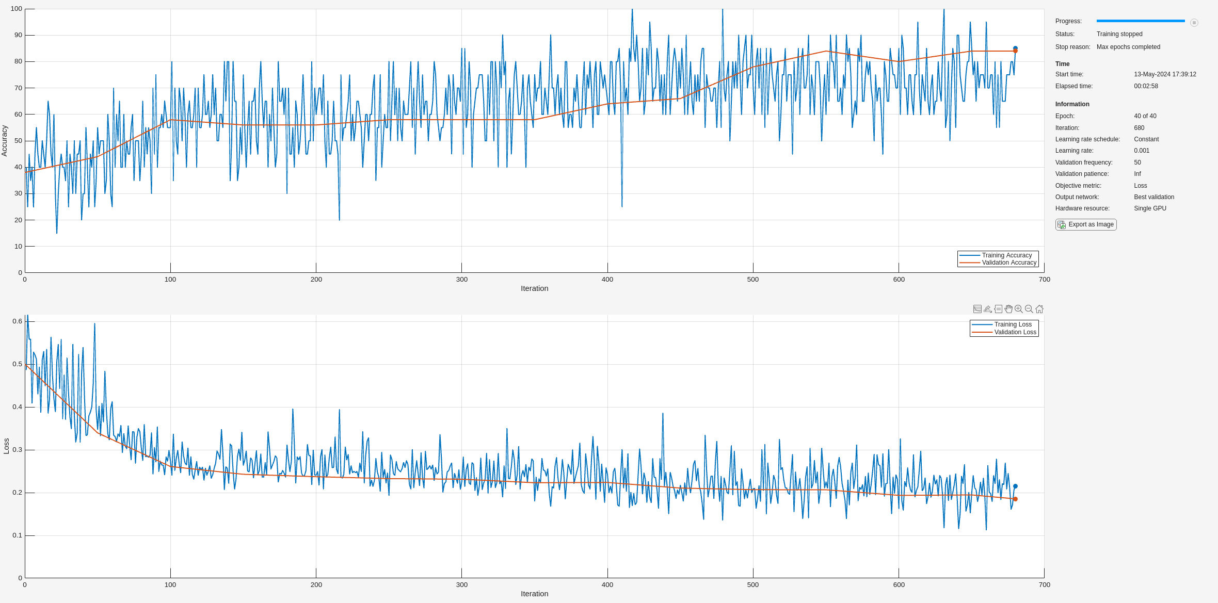Click the final training loss blue marker
Screen dimensions: 1218x603
[1015, 486]
